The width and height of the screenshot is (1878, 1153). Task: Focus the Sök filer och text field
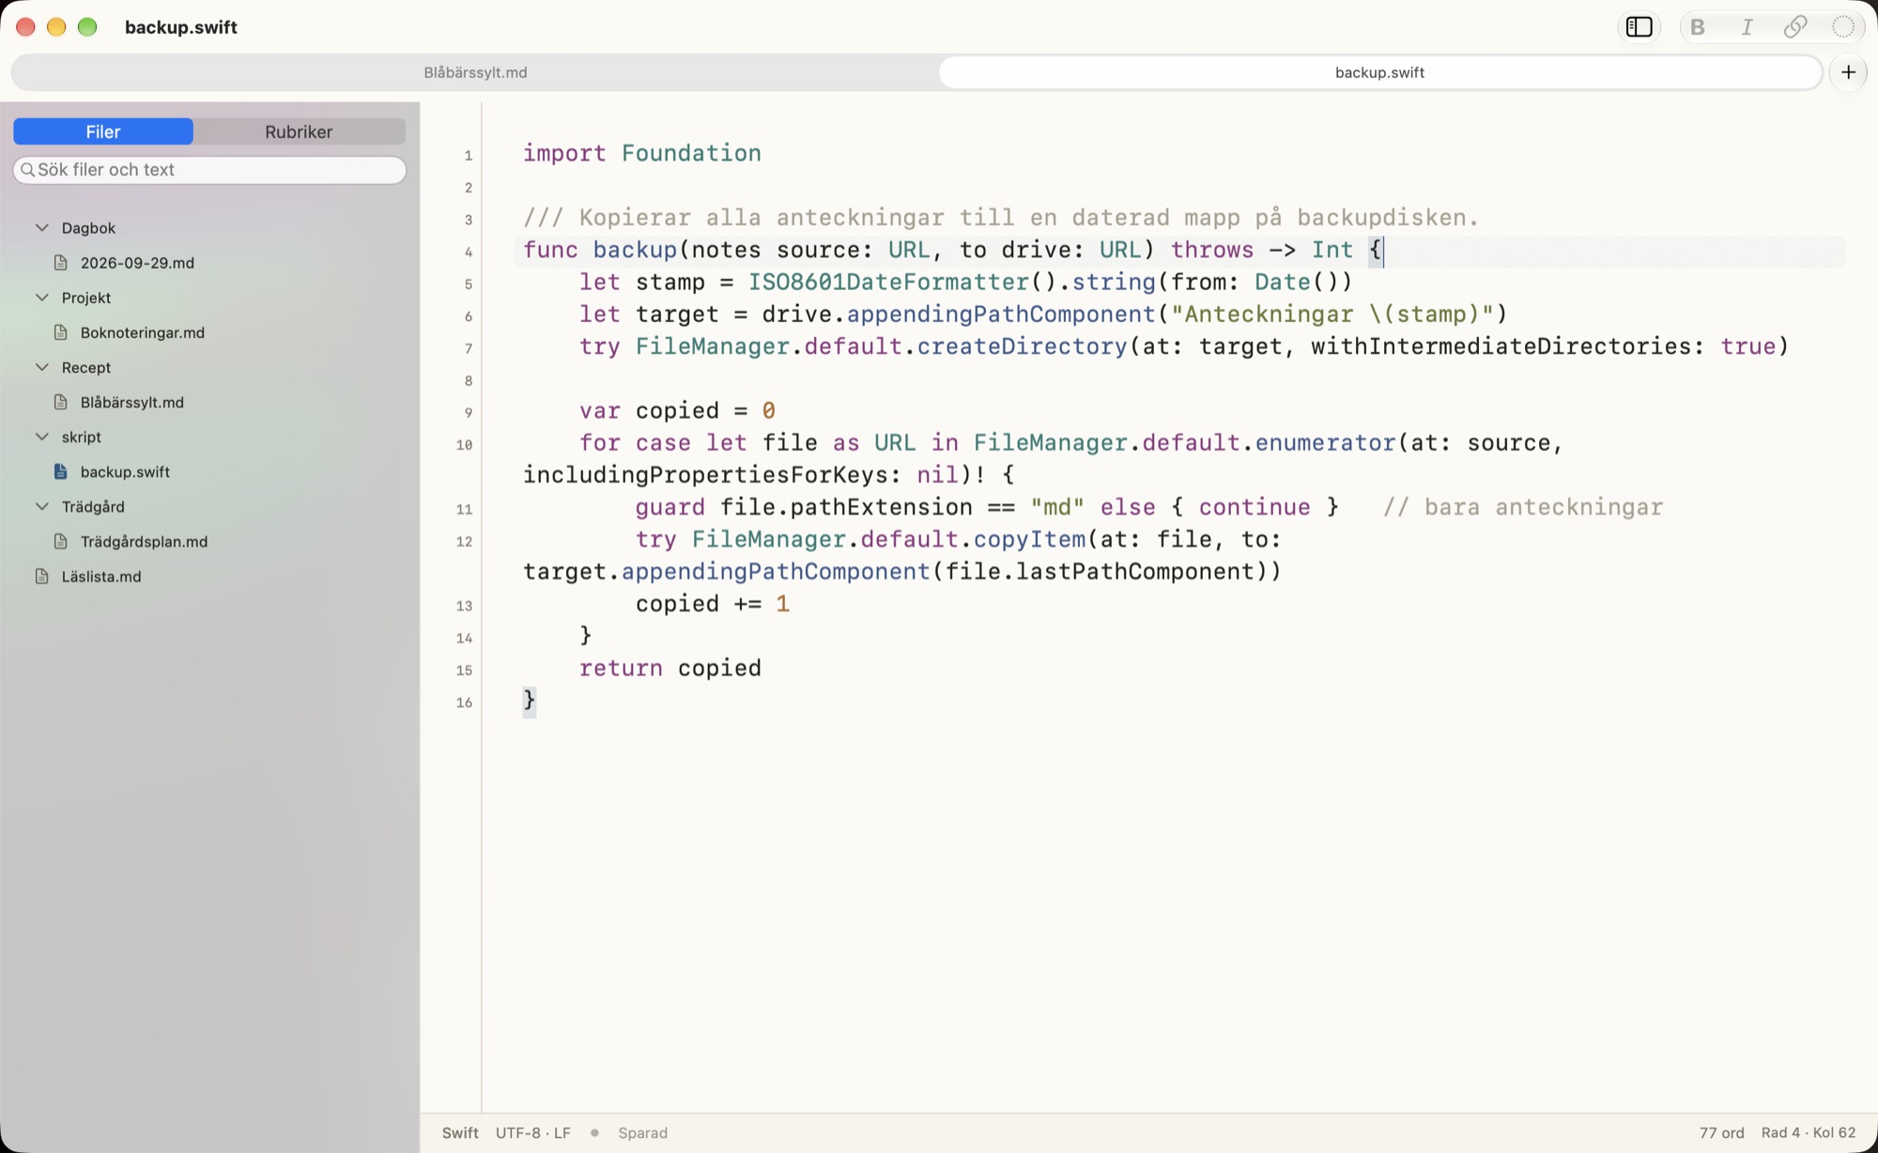coord(209,170)
